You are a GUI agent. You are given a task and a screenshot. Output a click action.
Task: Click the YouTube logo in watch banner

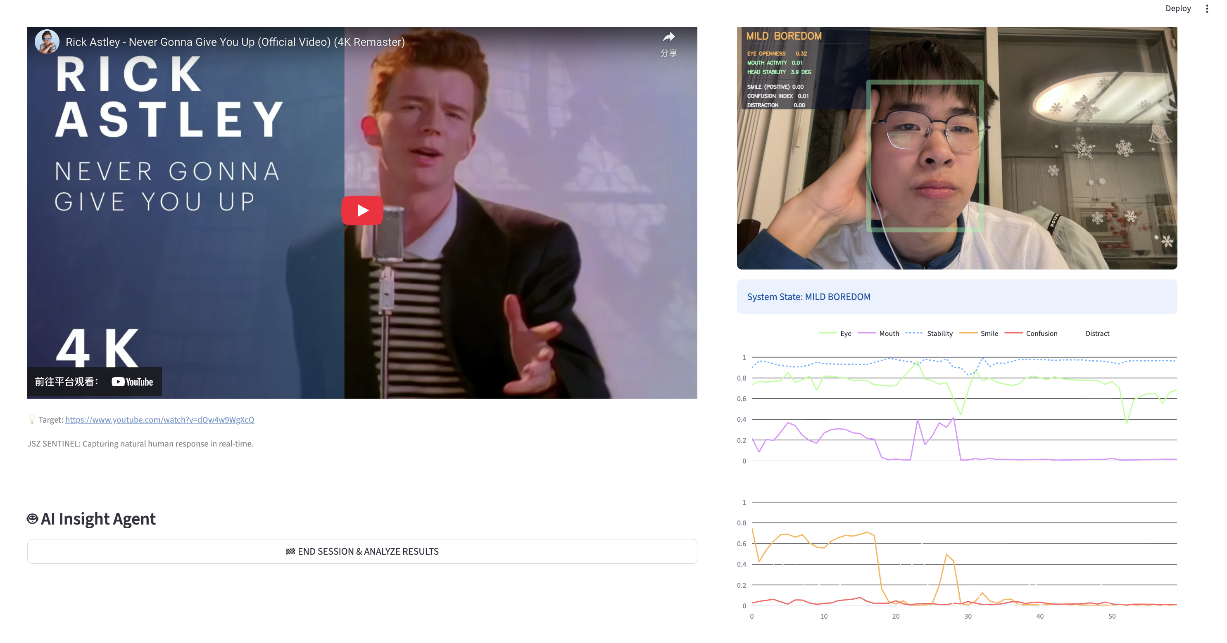click(132, 382)
